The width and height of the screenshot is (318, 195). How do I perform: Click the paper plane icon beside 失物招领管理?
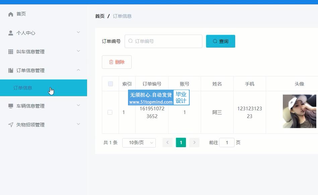click(x=11, y=125)
